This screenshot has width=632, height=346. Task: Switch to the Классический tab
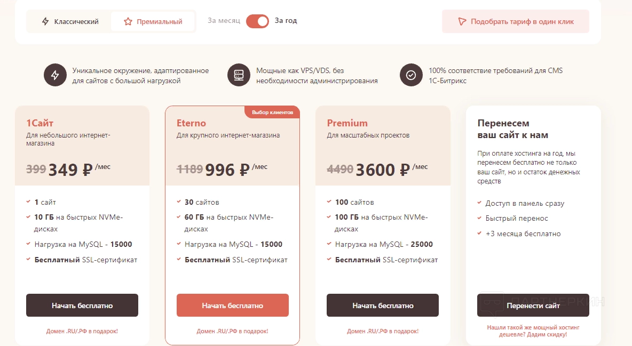(70, 22)
